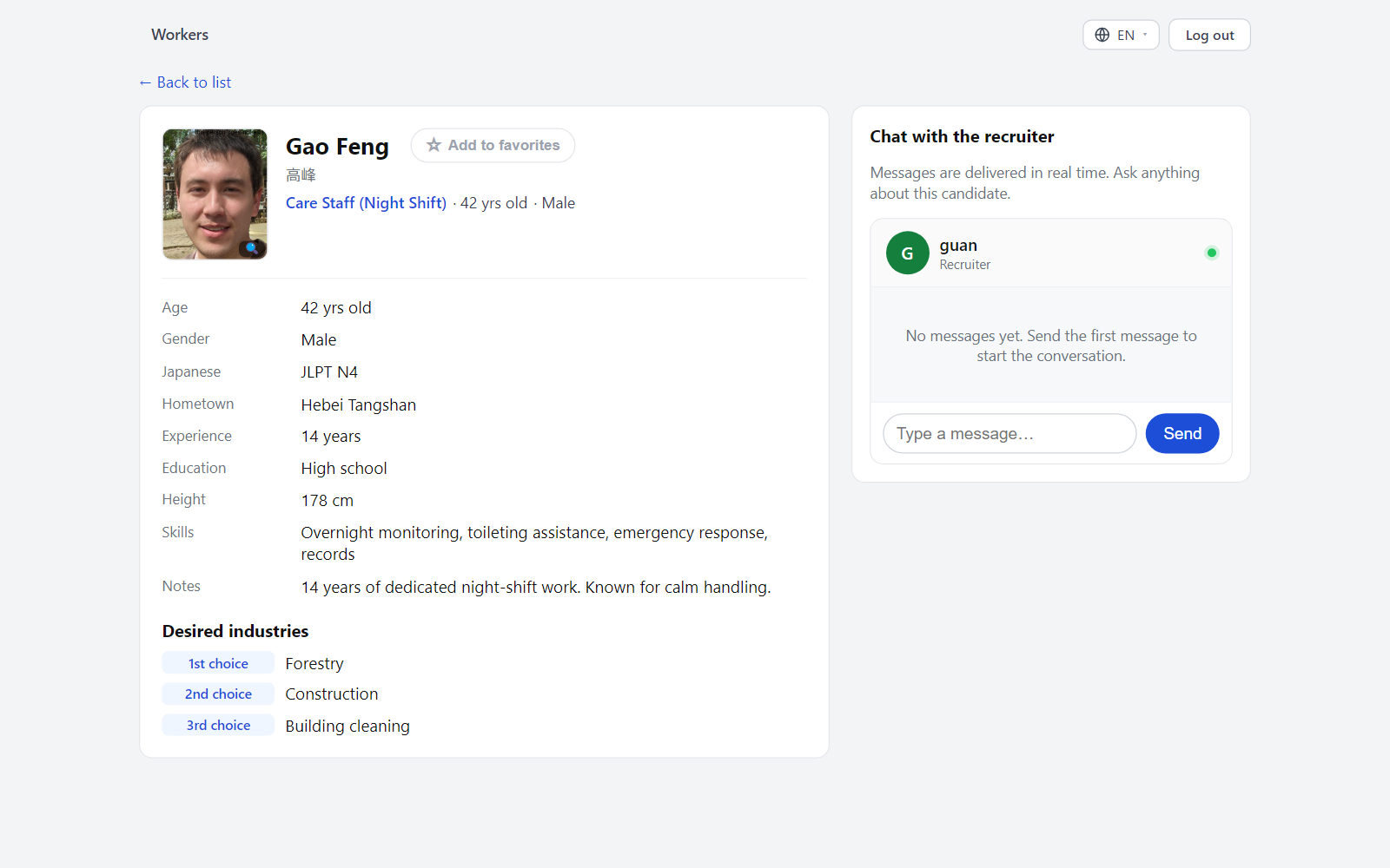Click the 1st choice badge
Viewport: 1390px width, 868px height.
click(218, 663)
